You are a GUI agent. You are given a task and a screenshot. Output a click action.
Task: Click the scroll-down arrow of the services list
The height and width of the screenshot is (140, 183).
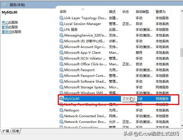tap(182, 125)
